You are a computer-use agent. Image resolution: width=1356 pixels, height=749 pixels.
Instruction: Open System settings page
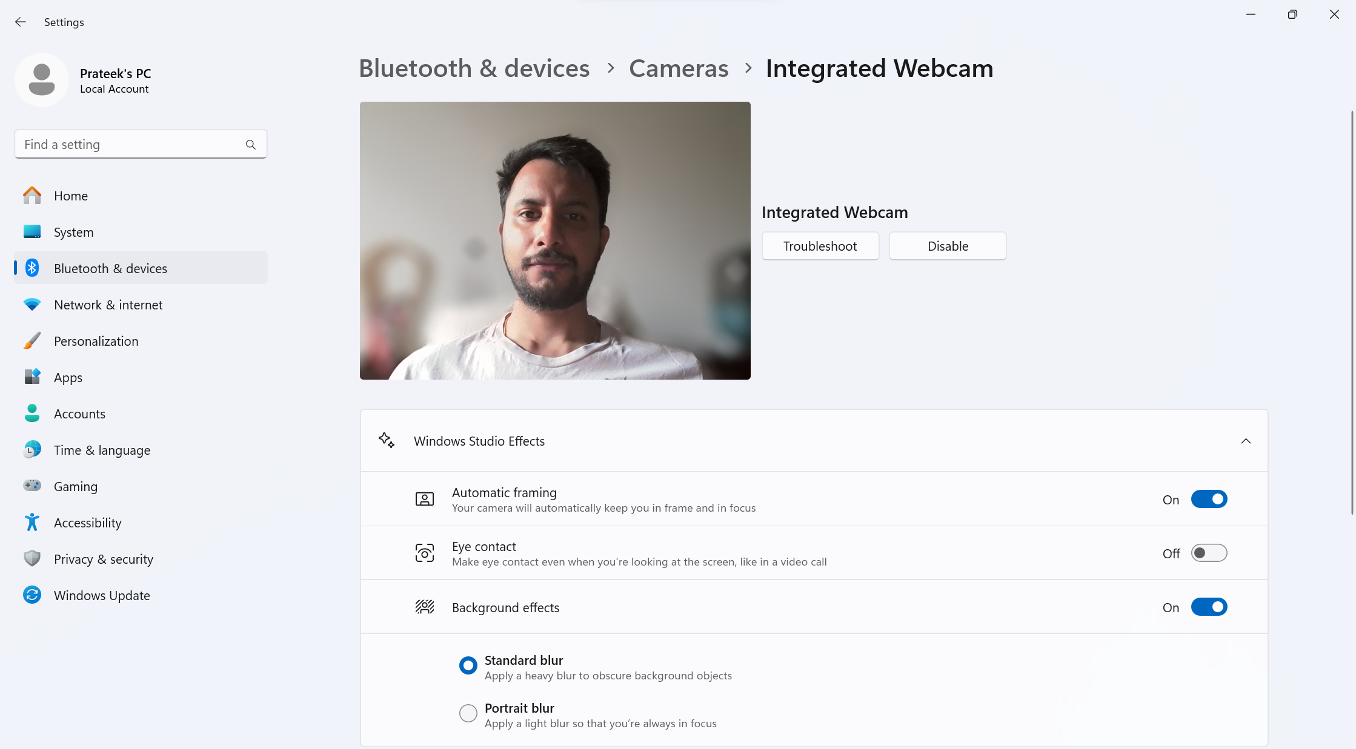[141, 232]
